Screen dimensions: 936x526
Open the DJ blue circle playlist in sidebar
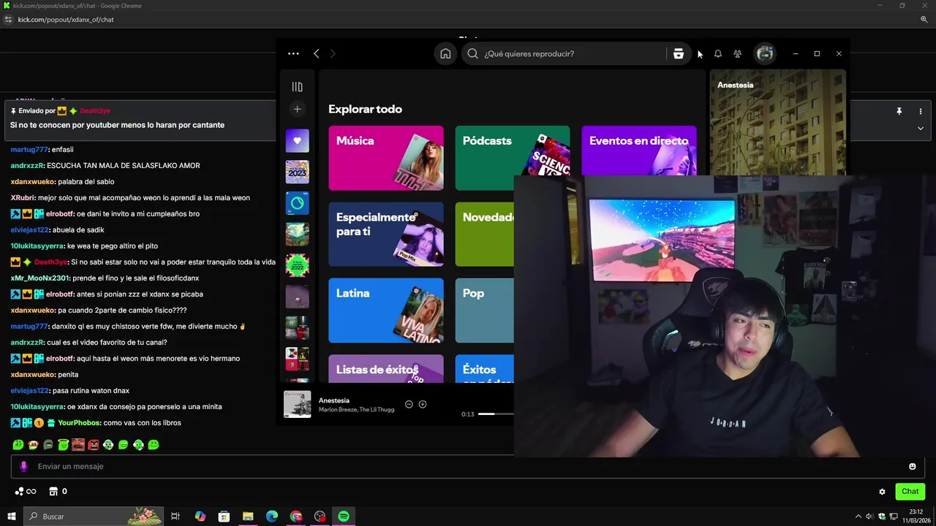click(297, 203)
